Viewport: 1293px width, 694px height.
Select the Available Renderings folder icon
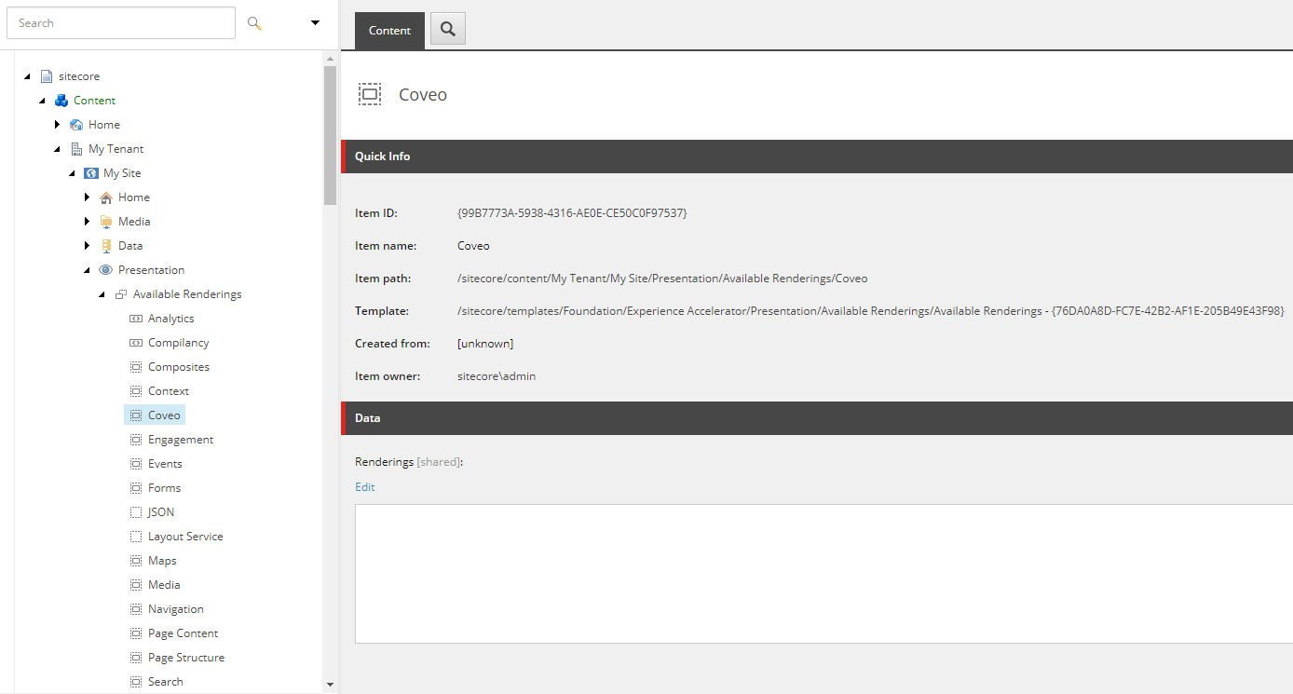[120, 293]
